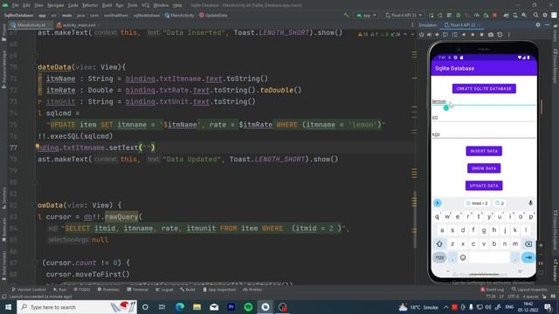Viewport: 559px width, 314px height.
Task: Open the Refactor menu
Action: coord(90,5)
